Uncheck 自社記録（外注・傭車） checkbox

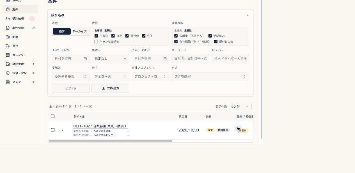[x=176, y=41]
